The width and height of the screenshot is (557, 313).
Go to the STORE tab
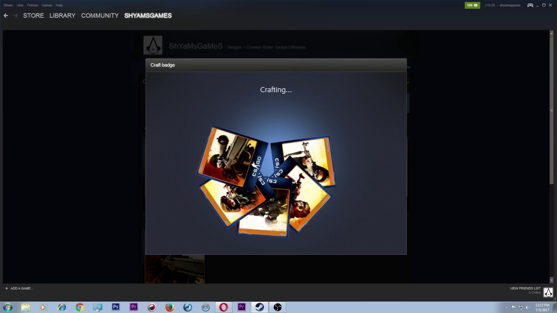pyautogui.click(x=34, y=16)
